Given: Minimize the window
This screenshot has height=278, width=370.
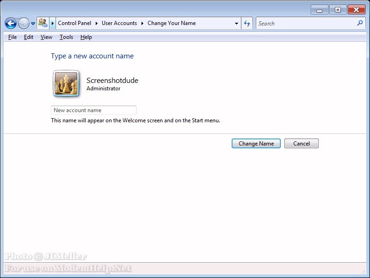Looking at the screenshot, I should coord(320,10).
